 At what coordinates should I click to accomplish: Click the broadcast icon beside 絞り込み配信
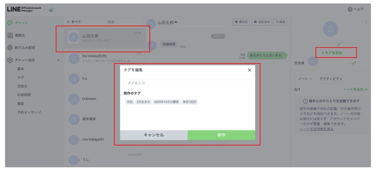[10, 48]
